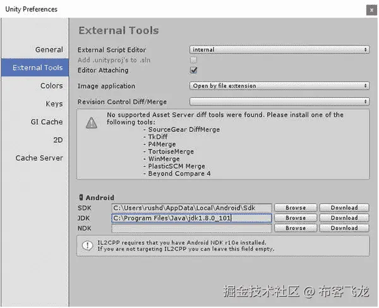This screenshot has width=379, height=308.
Task: Click the 'Beyond Compare 4' list entry
Action: click(179, 174)
